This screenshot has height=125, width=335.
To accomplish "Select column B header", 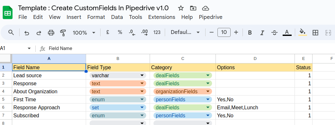I will (x=118, y=58).
